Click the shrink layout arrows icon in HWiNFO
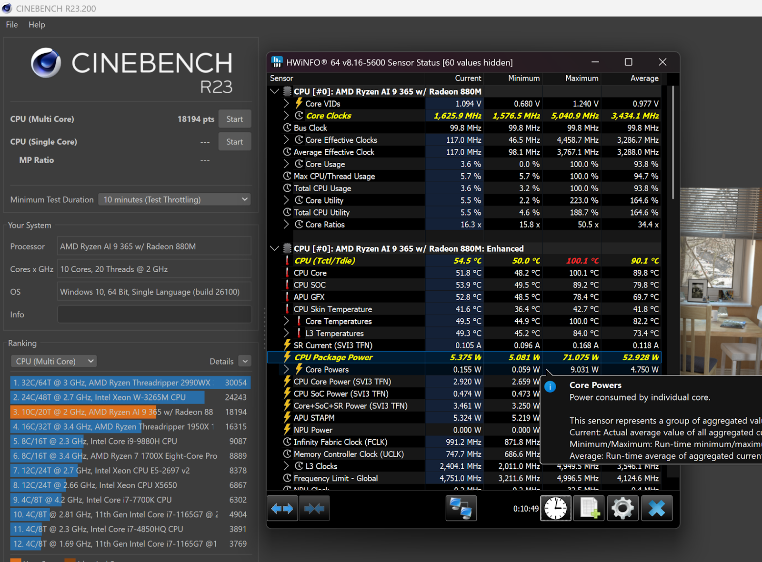Viewport: 762px width, 562px height. coord(314,508)
